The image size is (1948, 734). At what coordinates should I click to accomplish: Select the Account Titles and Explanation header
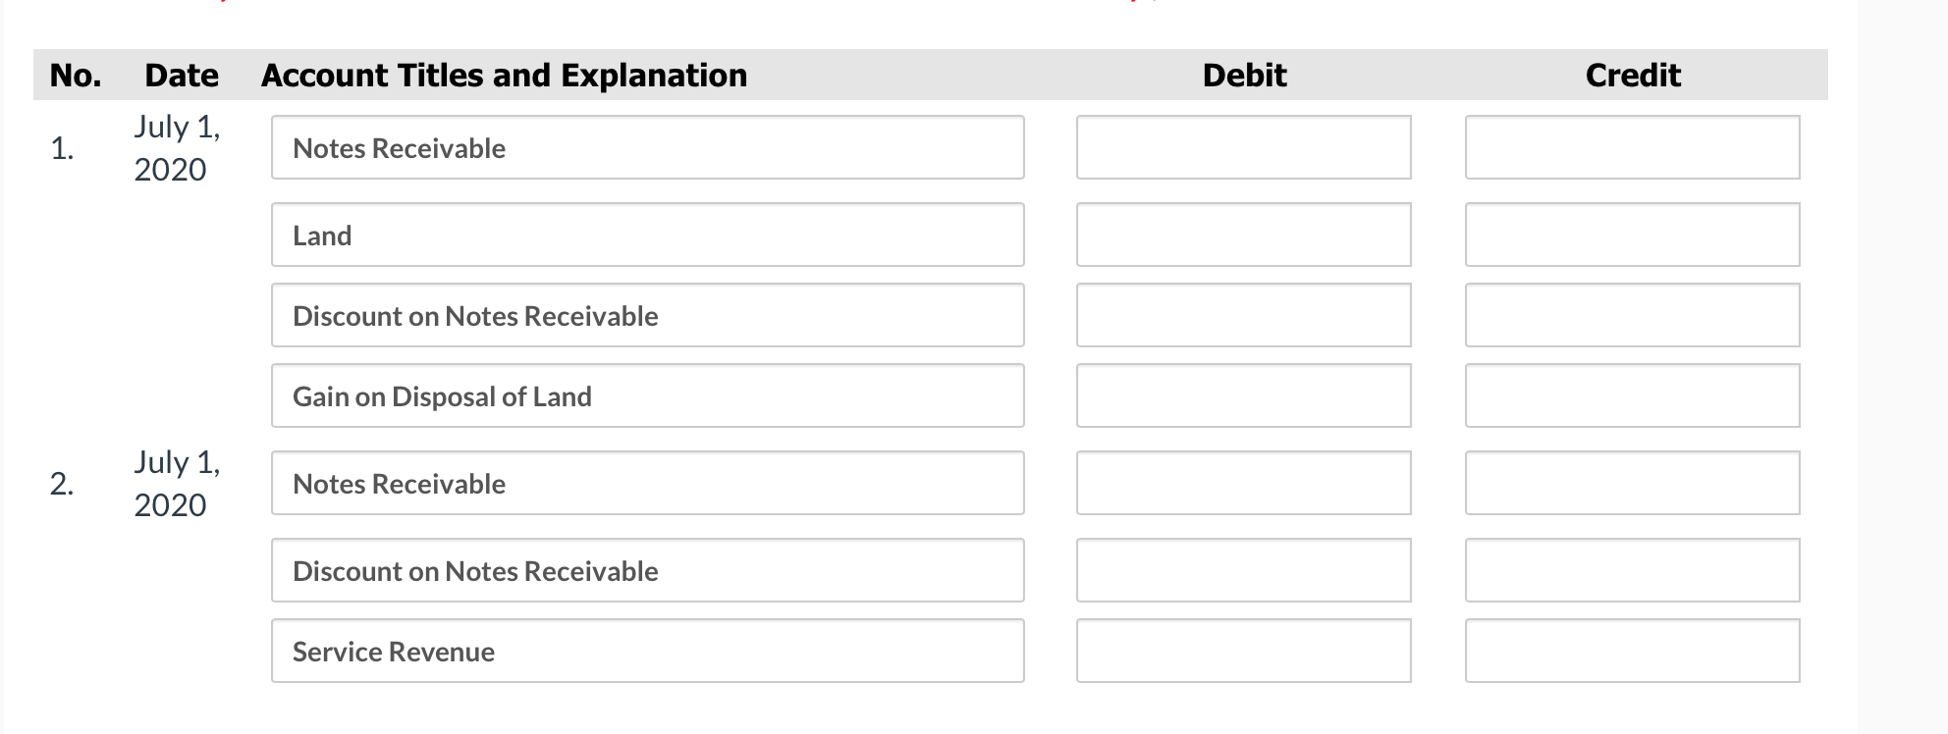(503, 75)
